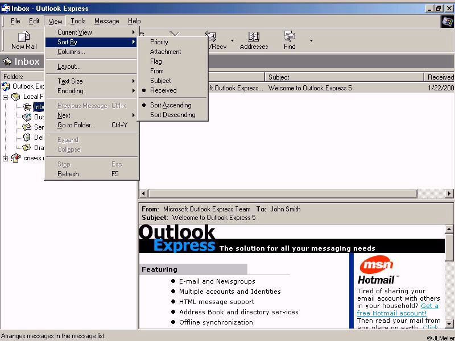Expand the cnews news server node
The width and height of the screenshot is (455, 341).
[x=6, y=159]
